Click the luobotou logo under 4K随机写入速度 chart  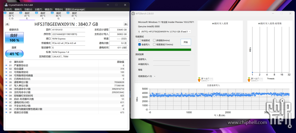205,79
